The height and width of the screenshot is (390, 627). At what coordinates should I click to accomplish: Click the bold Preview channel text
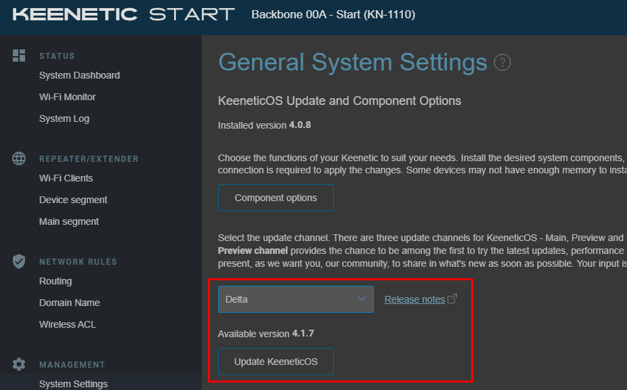pyautogui.click(x=253, y=251)
